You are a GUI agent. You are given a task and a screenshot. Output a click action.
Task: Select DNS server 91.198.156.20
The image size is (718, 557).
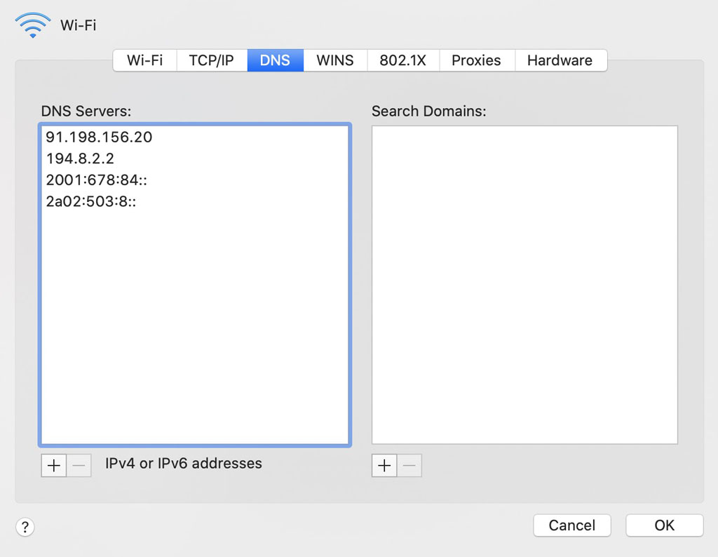(99, 137)
